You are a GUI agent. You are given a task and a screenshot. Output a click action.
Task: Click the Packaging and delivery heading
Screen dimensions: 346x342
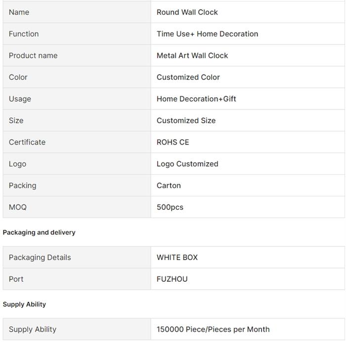coord(39,232)
